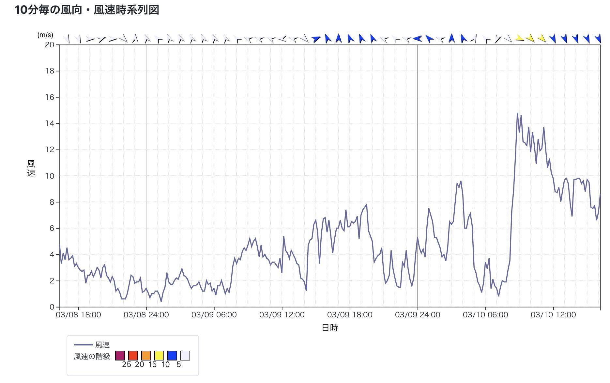Click the 03/09 12:00 time axis label
Image resolution: width=610 pixels, height=383 pixels.
tap(282, 315)
